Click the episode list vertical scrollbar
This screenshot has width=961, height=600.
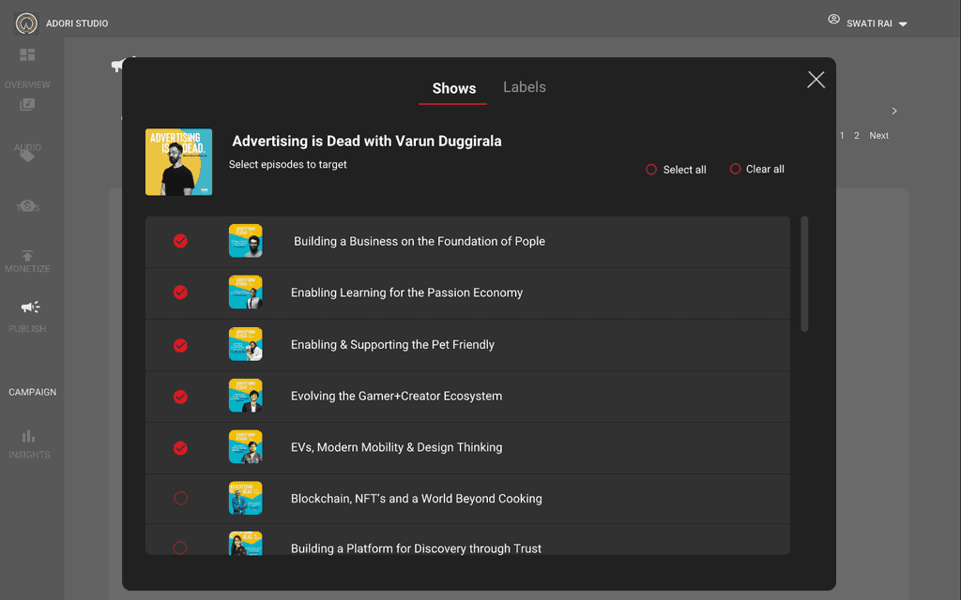pos(804,274)
